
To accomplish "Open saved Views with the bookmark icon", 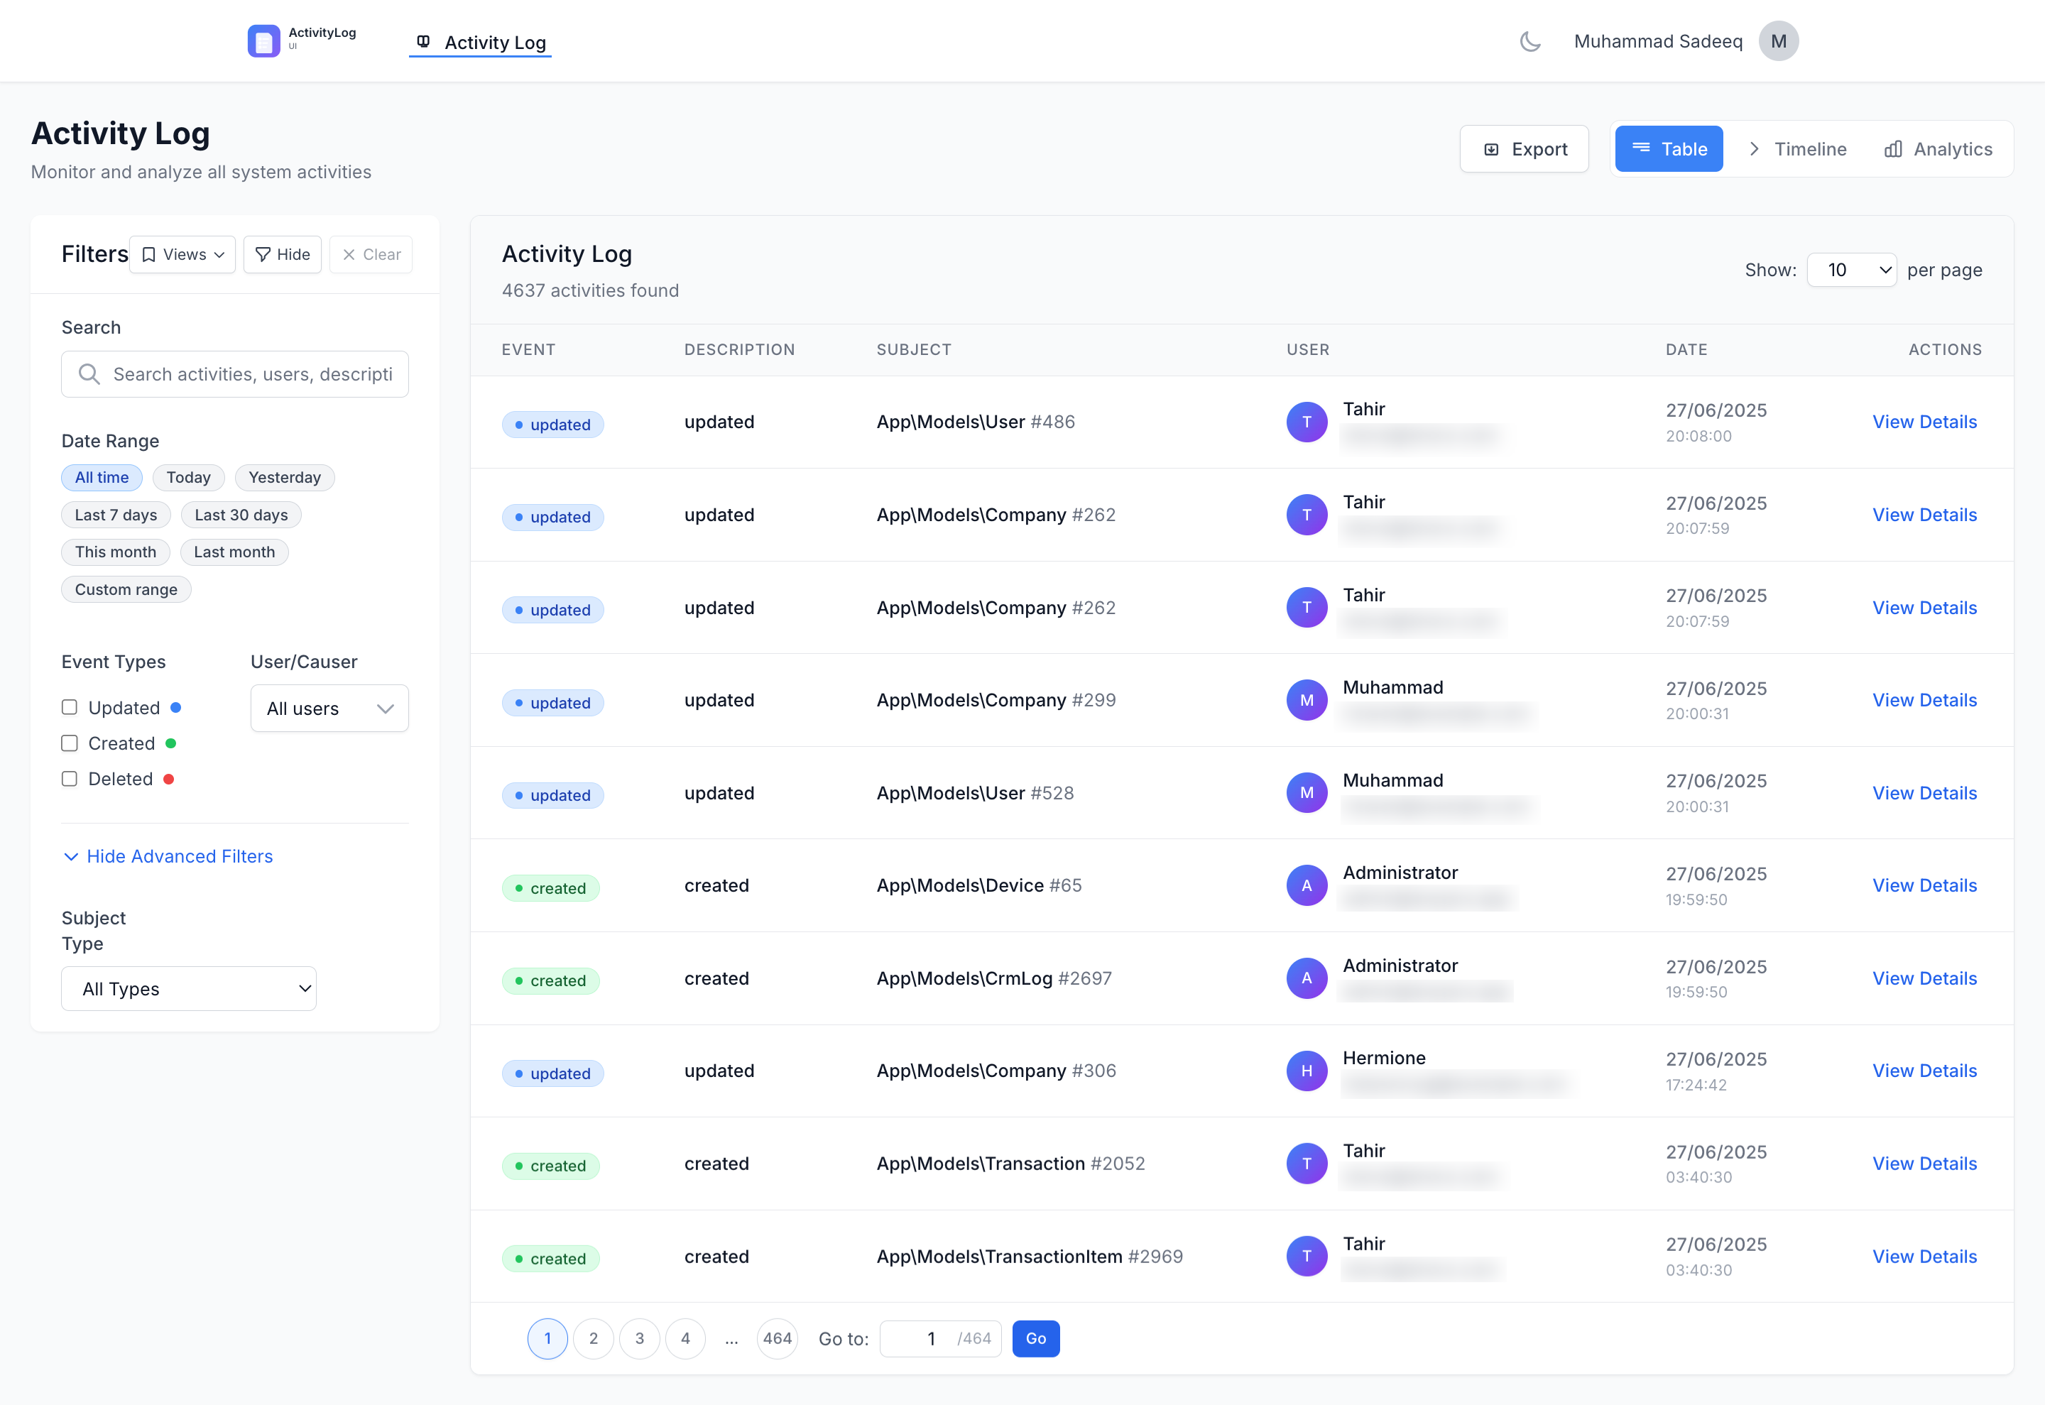I will click(150, 254).
